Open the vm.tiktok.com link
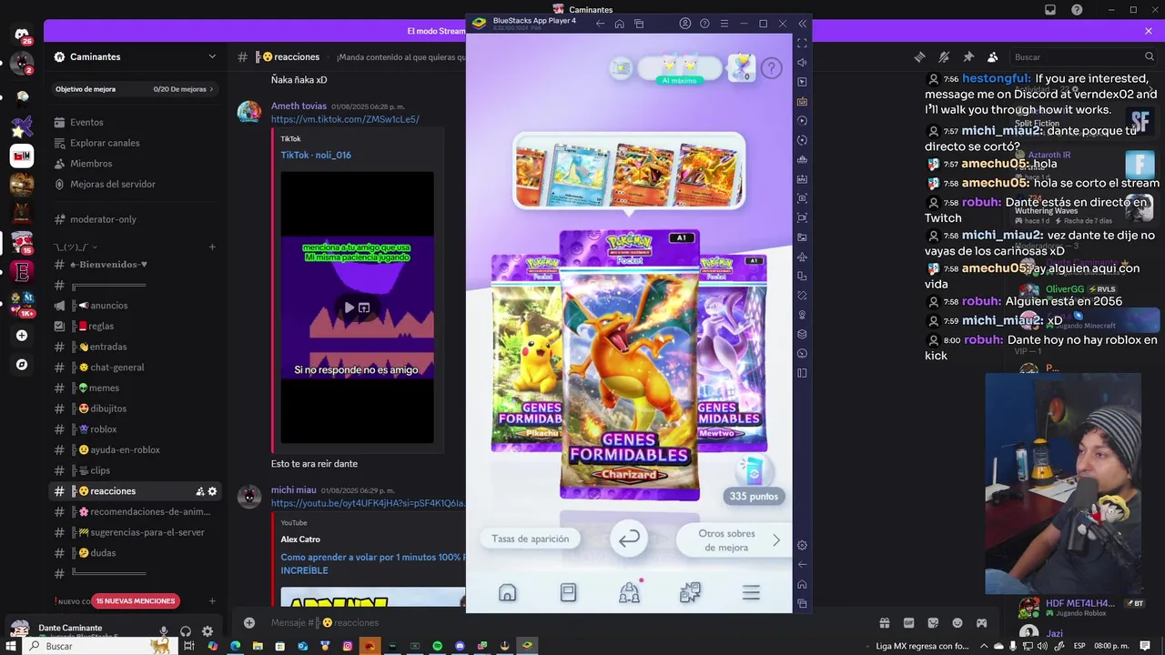 345,119
